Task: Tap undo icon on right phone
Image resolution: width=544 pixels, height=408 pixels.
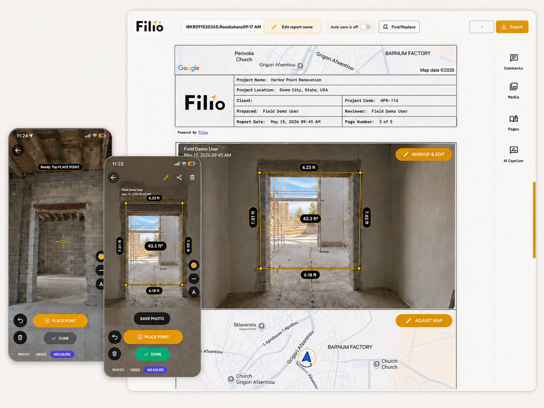Action: point(115,337)
